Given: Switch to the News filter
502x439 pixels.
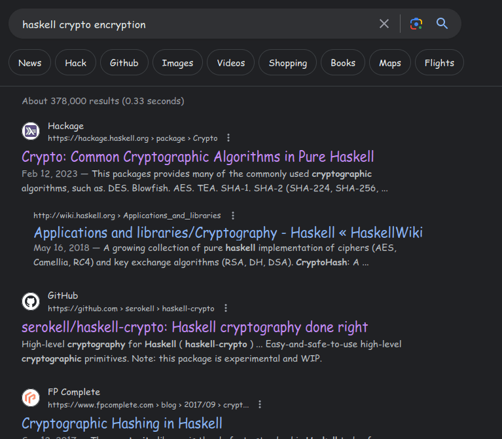Looking at the screenshot, I should coord(29,62).
